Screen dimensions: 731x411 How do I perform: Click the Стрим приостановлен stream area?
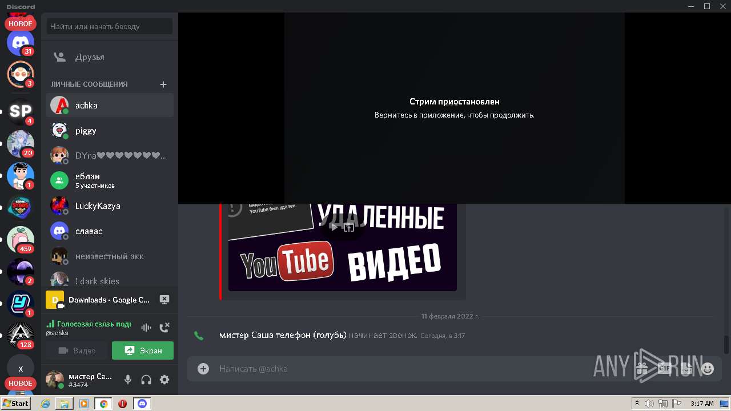(x=455, y=108)
